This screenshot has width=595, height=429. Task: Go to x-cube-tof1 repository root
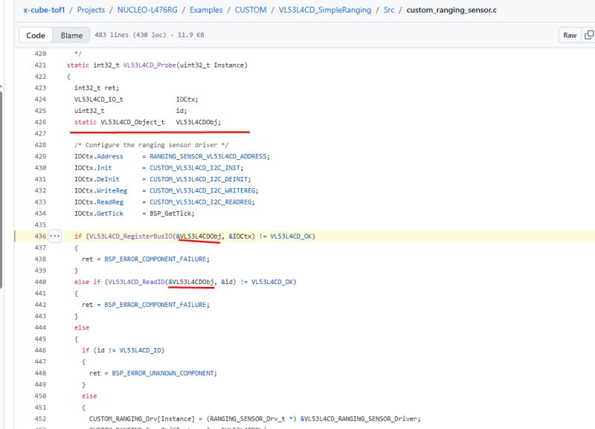coord(45,10)
